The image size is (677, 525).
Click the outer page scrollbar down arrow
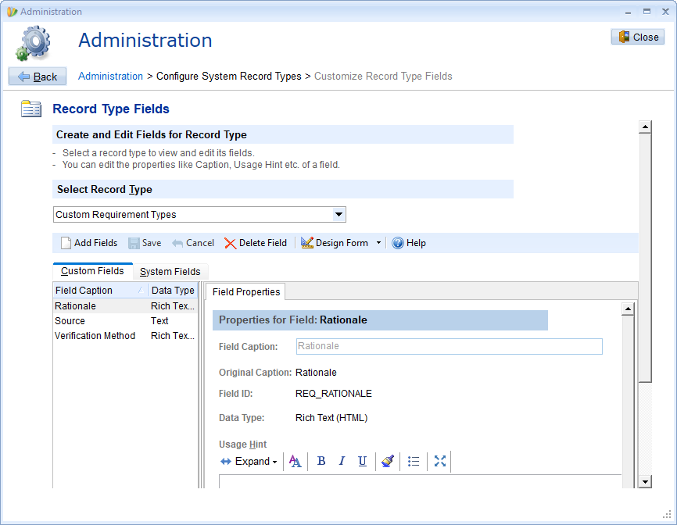click(645, 482)
